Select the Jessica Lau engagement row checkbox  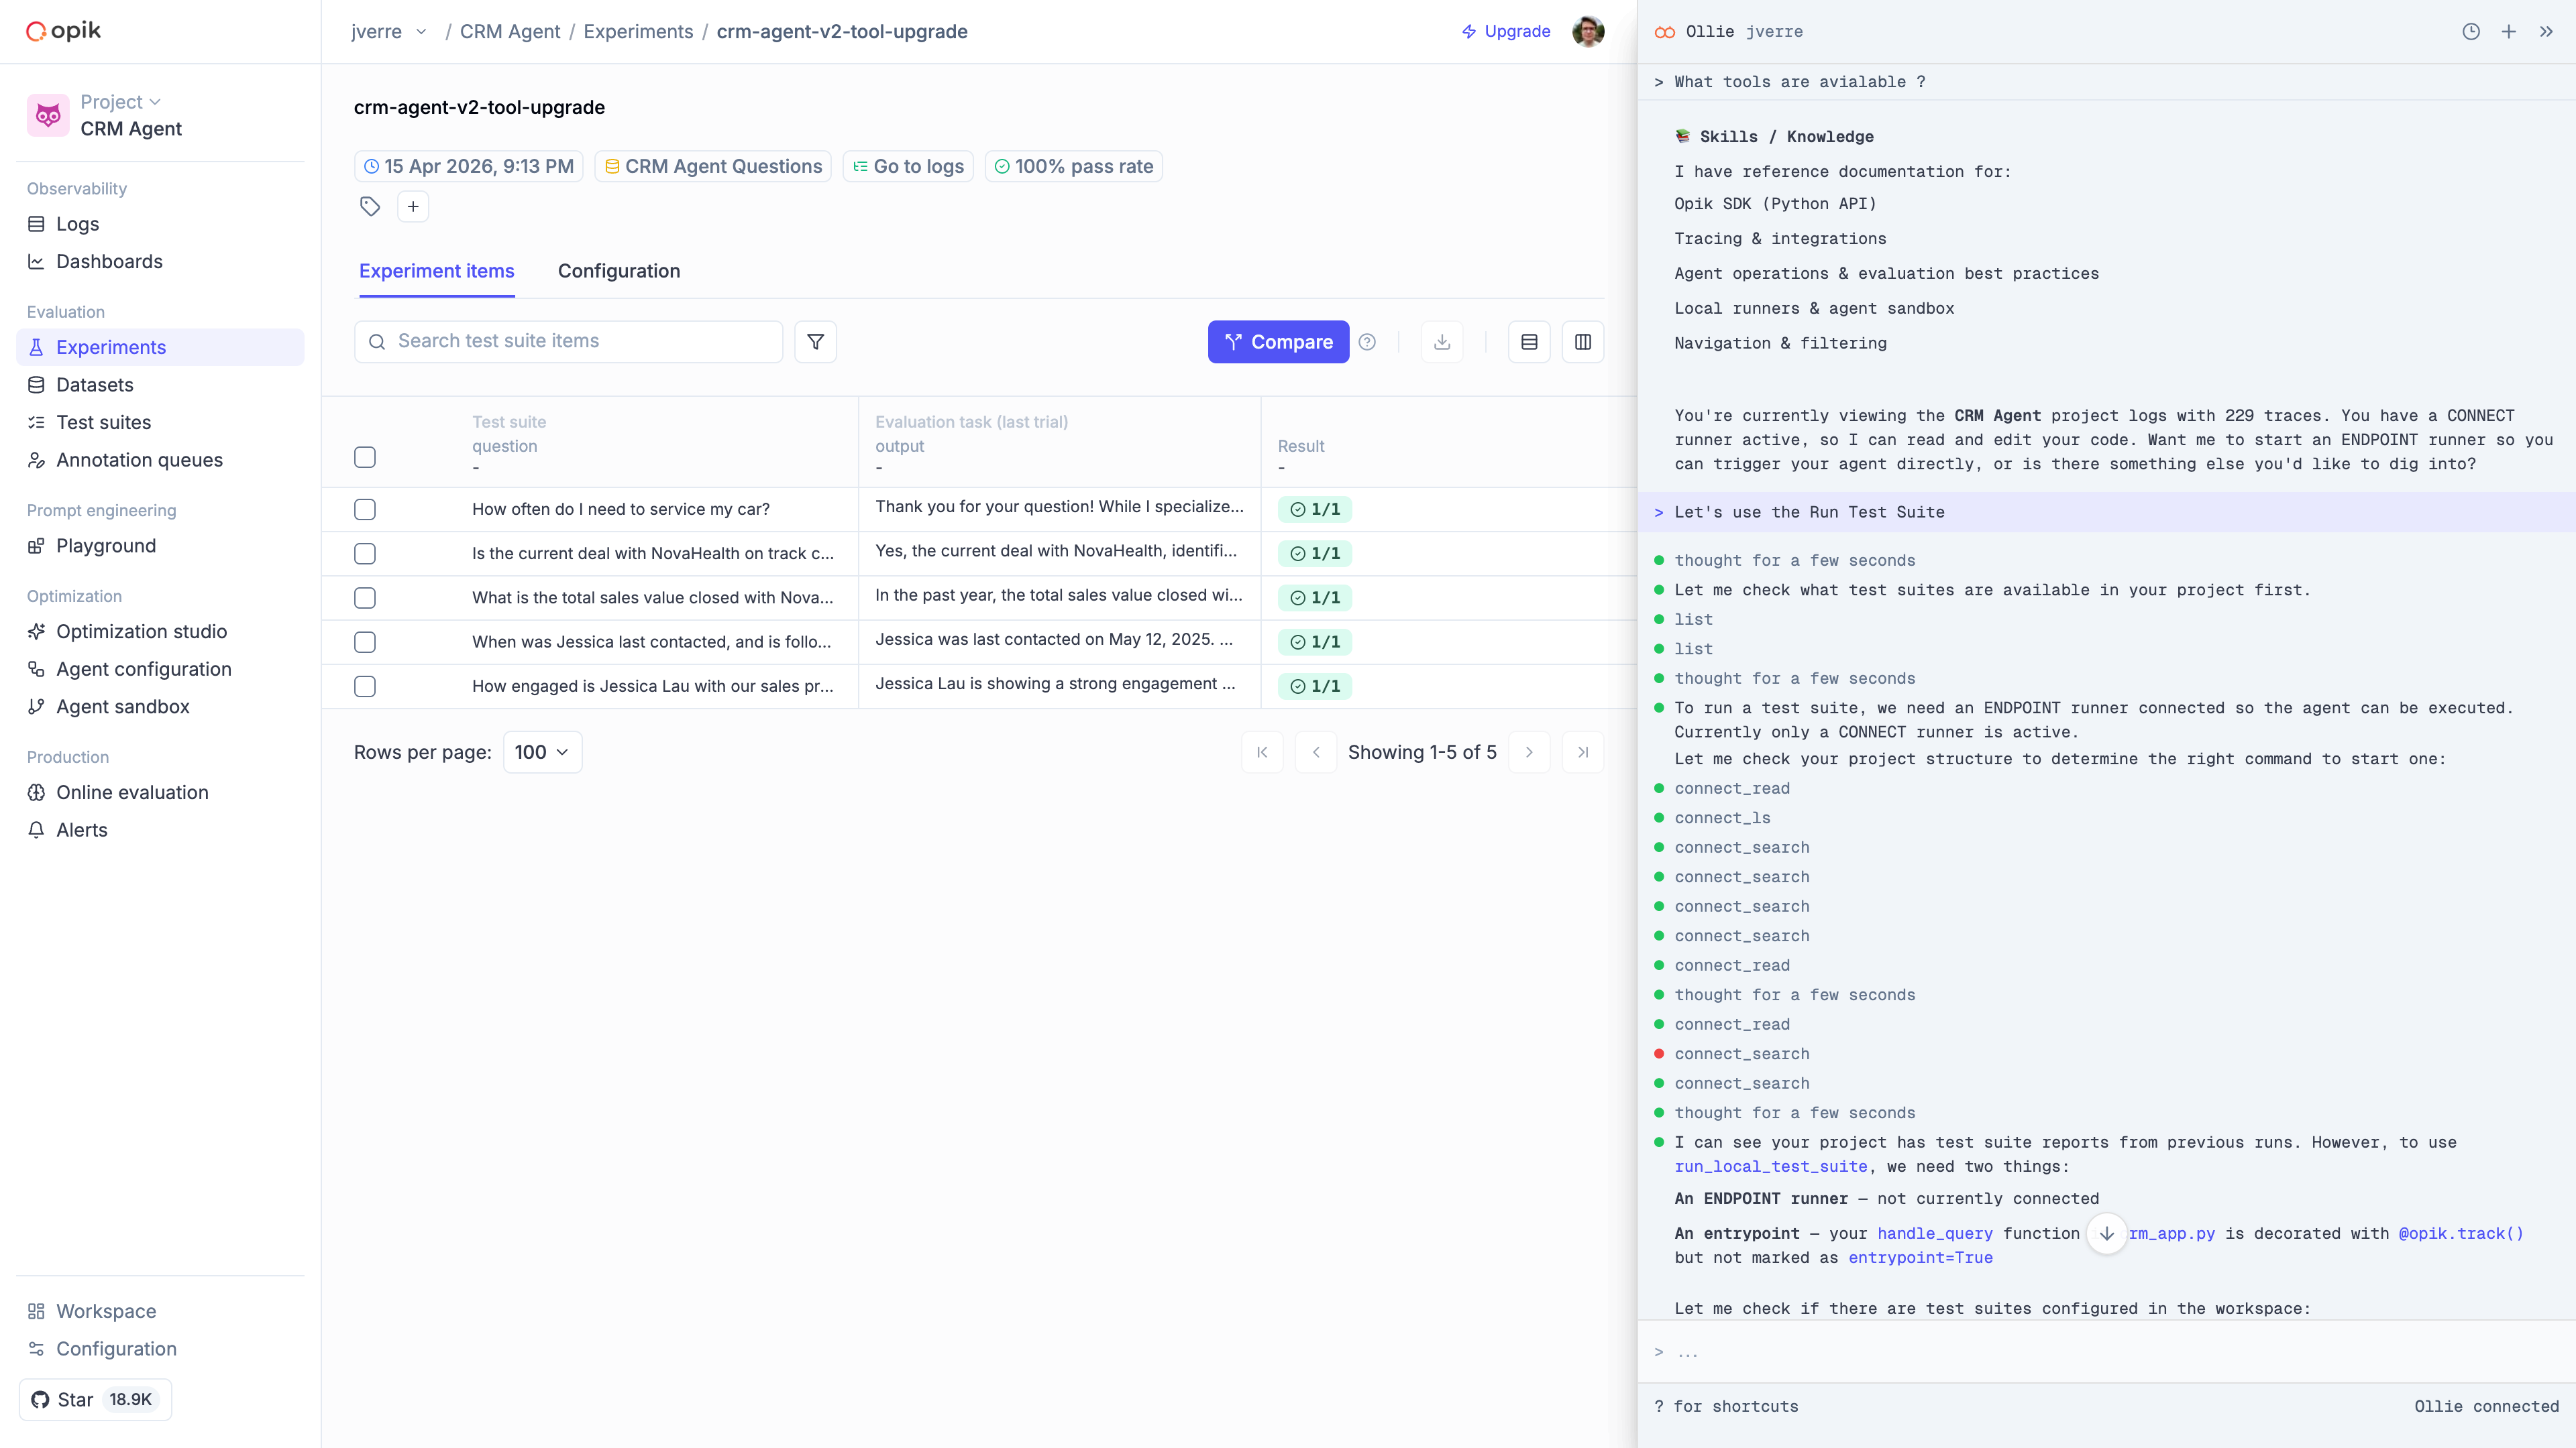[365, 686]
